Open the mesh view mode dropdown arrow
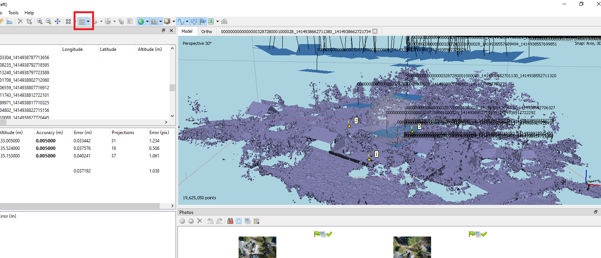The height and width of the screenshot is (258, 601). click(x=101, y=21)
